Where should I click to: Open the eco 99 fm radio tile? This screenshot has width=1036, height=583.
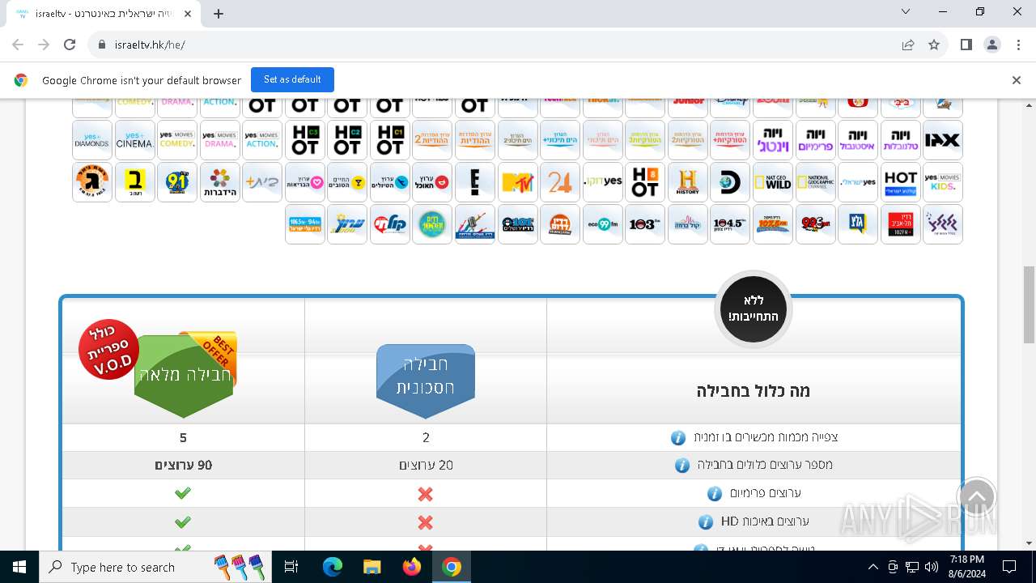click(602, 224)
